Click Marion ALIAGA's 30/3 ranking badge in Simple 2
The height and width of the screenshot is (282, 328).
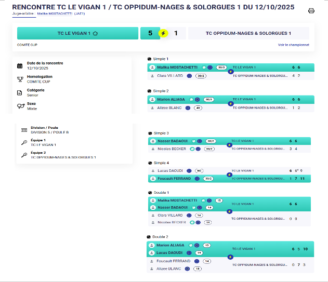pos(209,99)
